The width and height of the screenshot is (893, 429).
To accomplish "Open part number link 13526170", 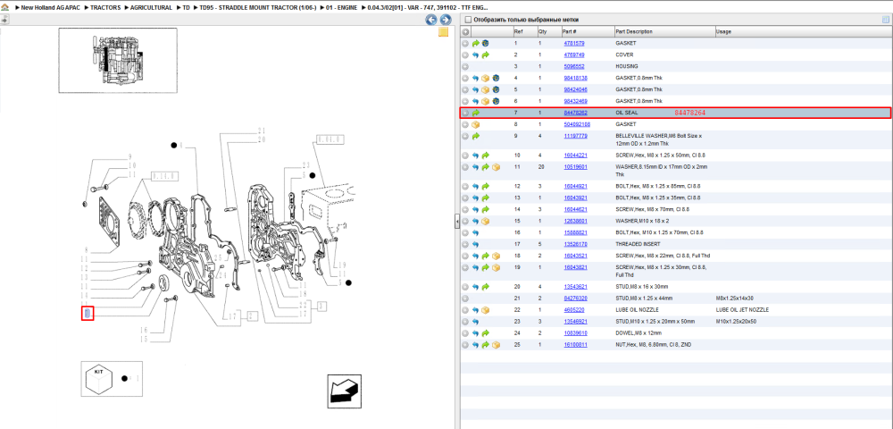I will tap(575, 244).
